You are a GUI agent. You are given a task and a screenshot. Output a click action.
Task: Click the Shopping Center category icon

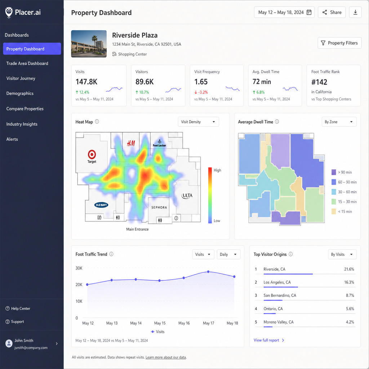pos(114,54)
